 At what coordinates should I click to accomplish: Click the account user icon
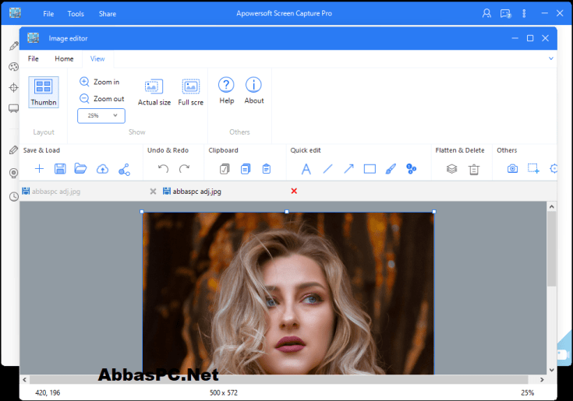point(486,13)
